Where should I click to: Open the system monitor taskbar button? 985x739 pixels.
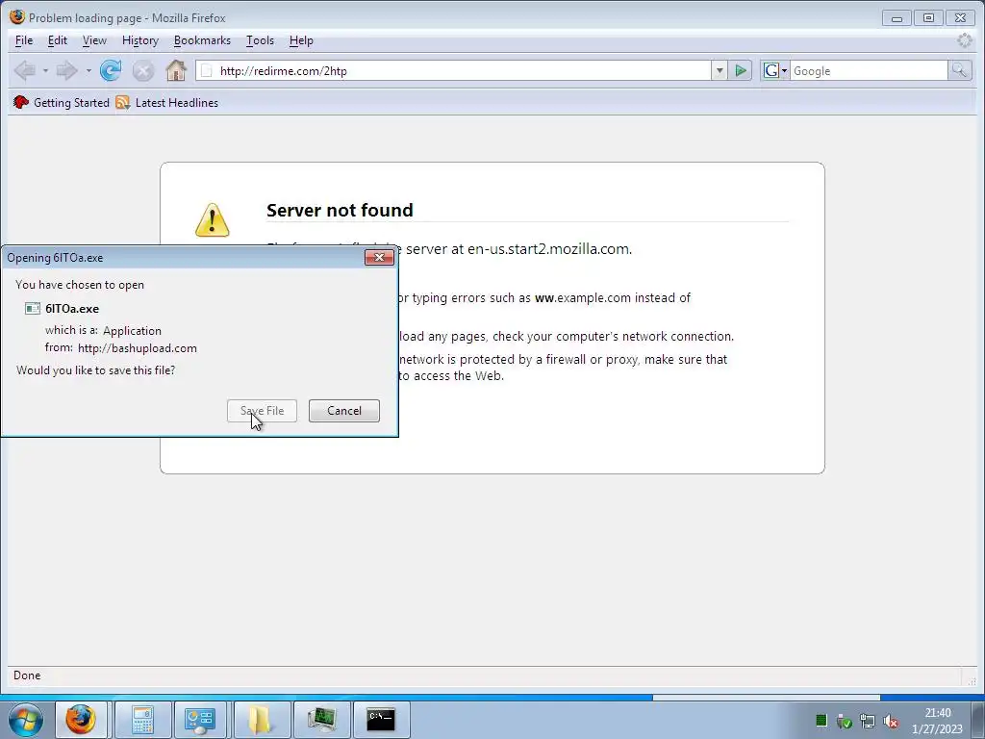(x=321, y=720)
